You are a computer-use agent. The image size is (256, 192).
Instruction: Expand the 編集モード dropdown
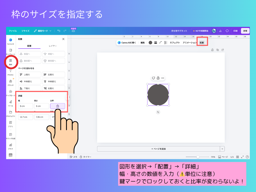pyautogui.click(x=42, y=31)
